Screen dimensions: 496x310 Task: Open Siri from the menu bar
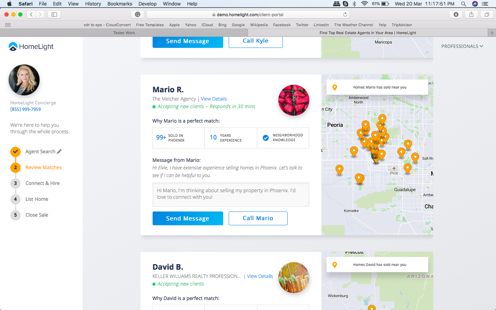coord(475,4)
